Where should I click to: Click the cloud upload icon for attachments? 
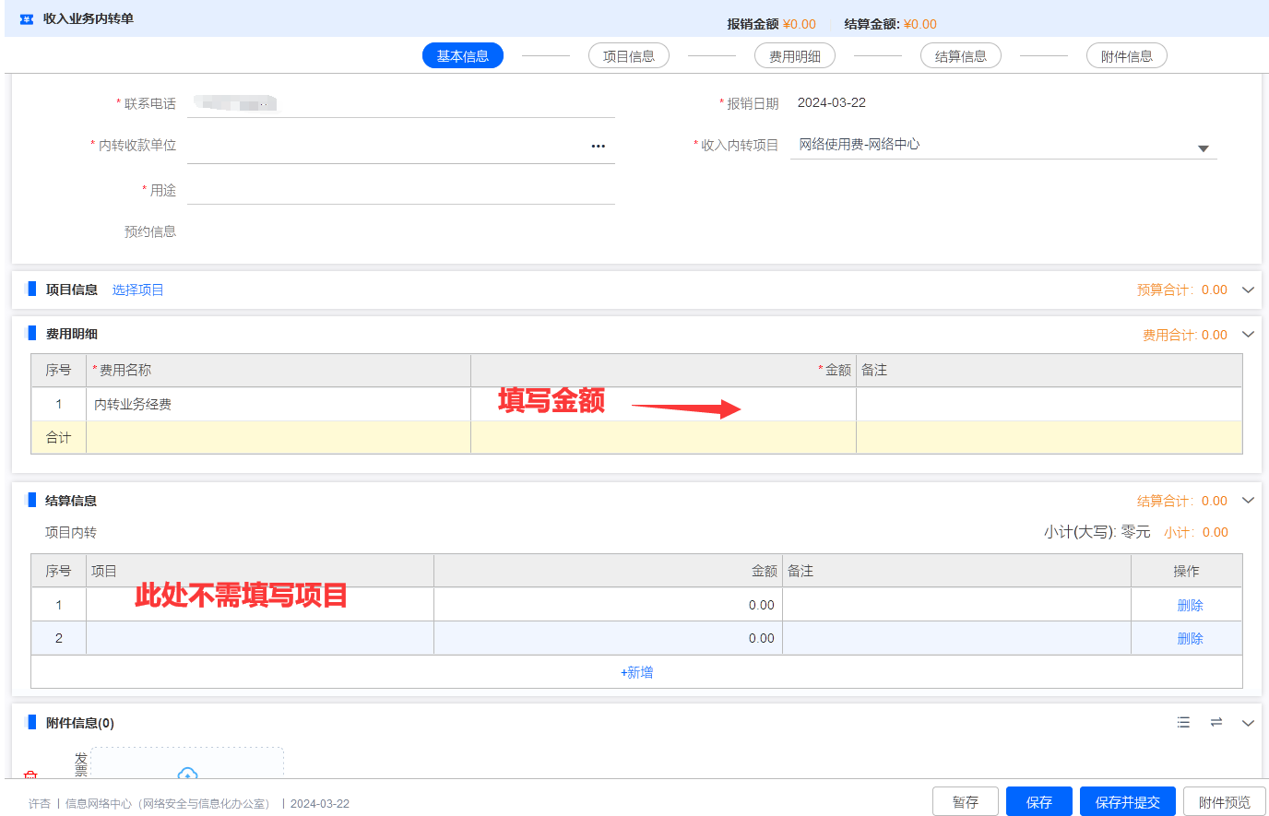(x=187, y=774)
